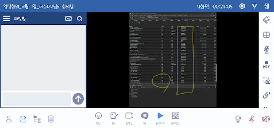Screen dimensions: 274x128
Task: Open the chat panel hamburger menu
Action: pyautogui.click(x=6, y=19)
